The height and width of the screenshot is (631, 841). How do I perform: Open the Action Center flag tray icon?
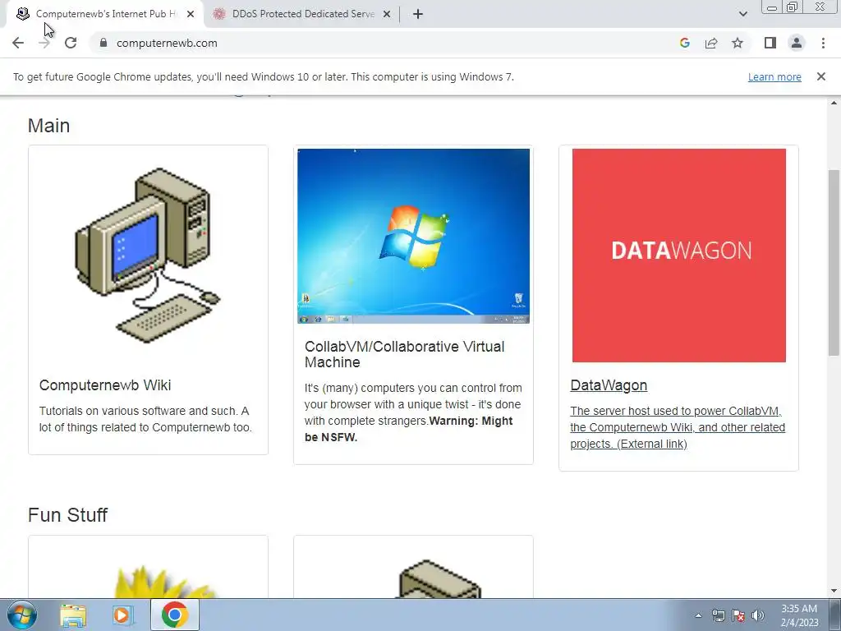click(x=738, y=615)
